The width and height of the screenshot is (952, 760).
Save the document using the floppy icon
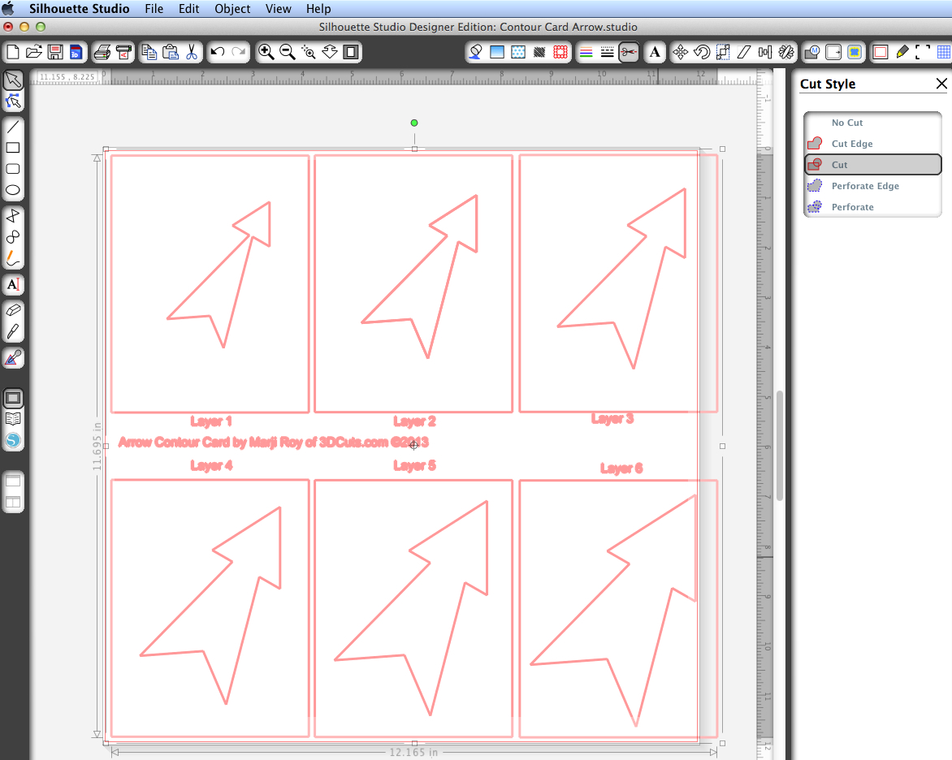pos(55,52)
